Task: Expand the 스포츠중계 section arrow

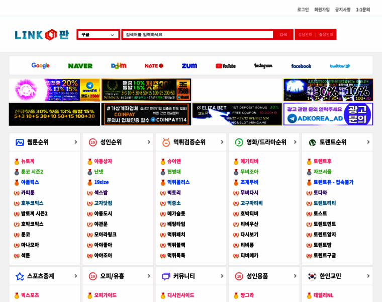Action: (76, 276)
